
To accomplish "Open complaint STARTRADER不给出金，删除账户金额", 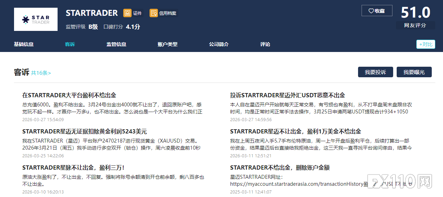I will click(280, 168).
